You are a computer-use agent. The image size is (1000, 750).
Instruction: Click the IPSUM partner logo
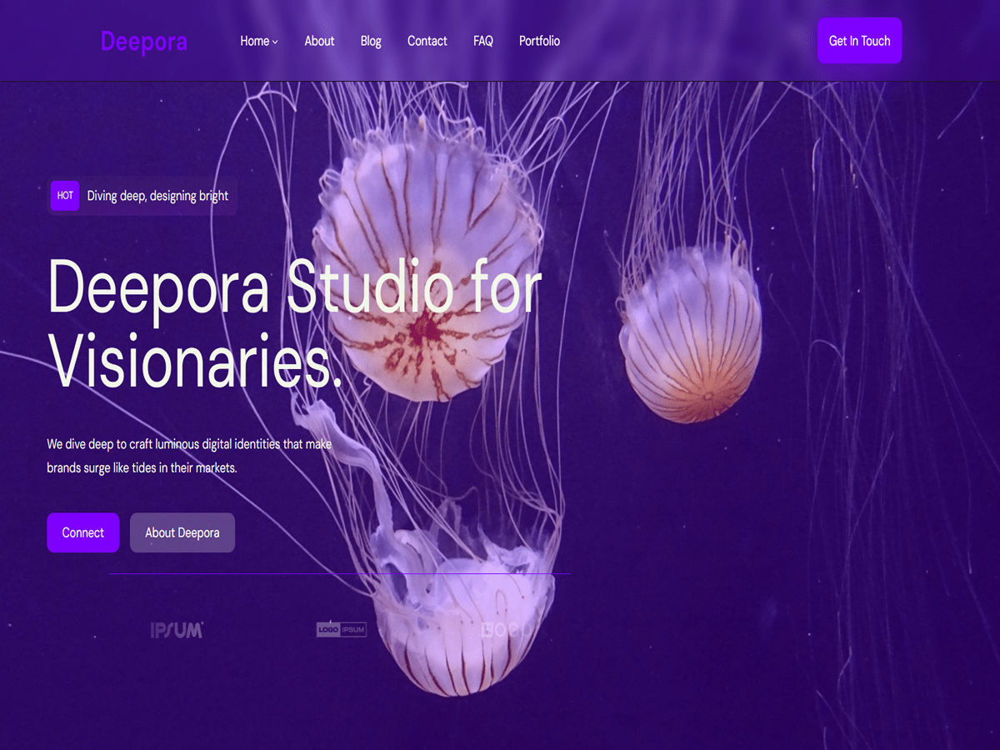pyautogui.click(x=175, y=629)
